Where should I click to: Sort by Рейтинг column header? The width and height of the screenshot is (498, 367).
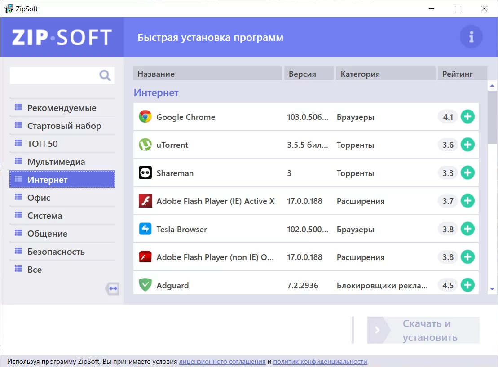(463, 74)
